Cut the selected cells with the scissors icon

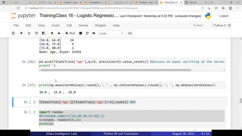click(x=29, y=33)
